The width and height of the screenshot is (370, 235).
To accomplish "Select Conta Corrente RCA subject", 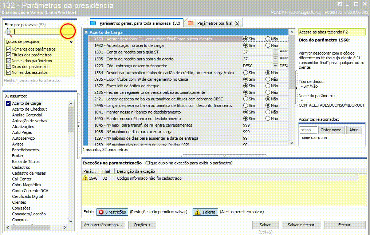I will click(30, 191).
